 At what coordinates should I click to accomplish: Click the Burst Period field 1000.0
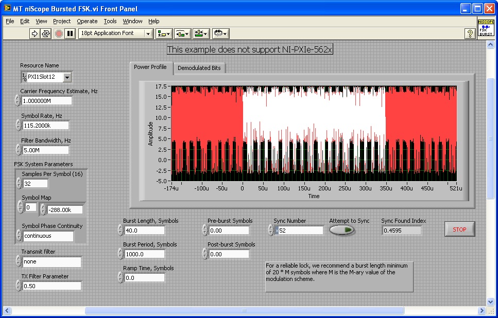[145, 254]
